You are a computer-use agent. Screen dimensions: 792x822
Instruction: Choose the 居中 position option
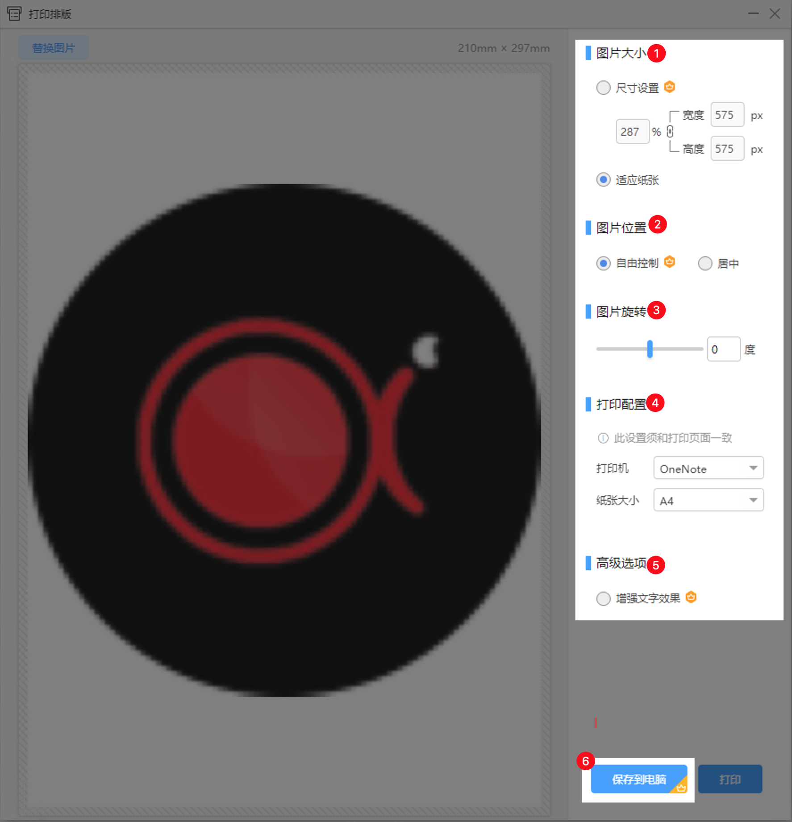pyautogui.click(x=705, y=263)
